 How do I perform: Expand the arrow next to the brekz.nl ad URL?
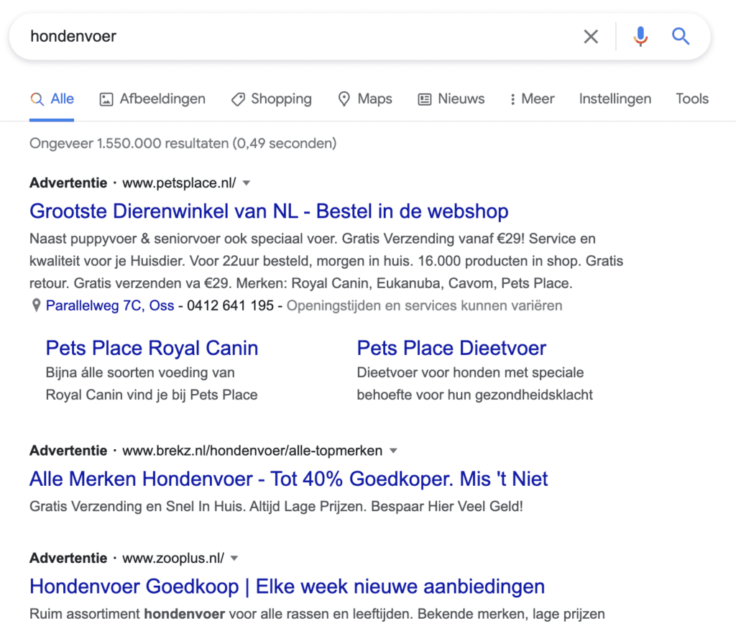[393, 451]
